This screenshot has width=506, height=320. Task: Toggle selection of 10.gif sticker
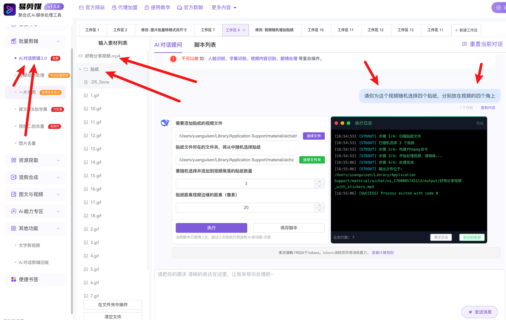pyautogui.click(x=86, y=109)
